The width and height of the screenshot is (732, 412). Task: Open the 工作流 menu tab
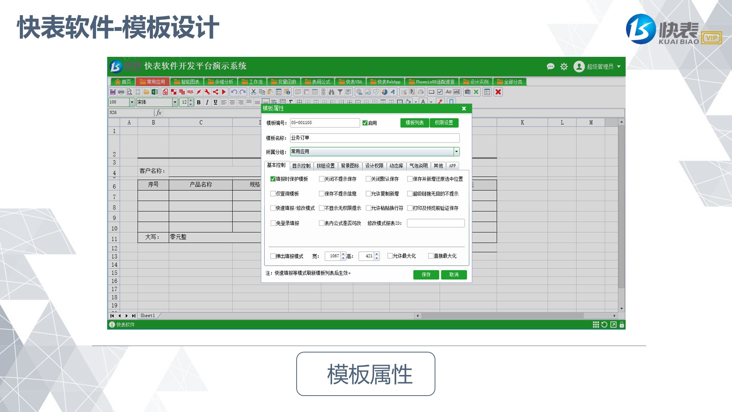coord(252,82)
